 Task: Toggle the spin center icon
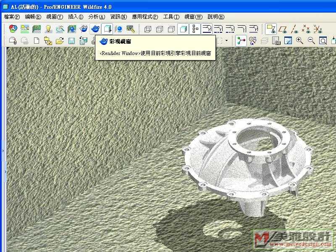click(x=241, y=40)
